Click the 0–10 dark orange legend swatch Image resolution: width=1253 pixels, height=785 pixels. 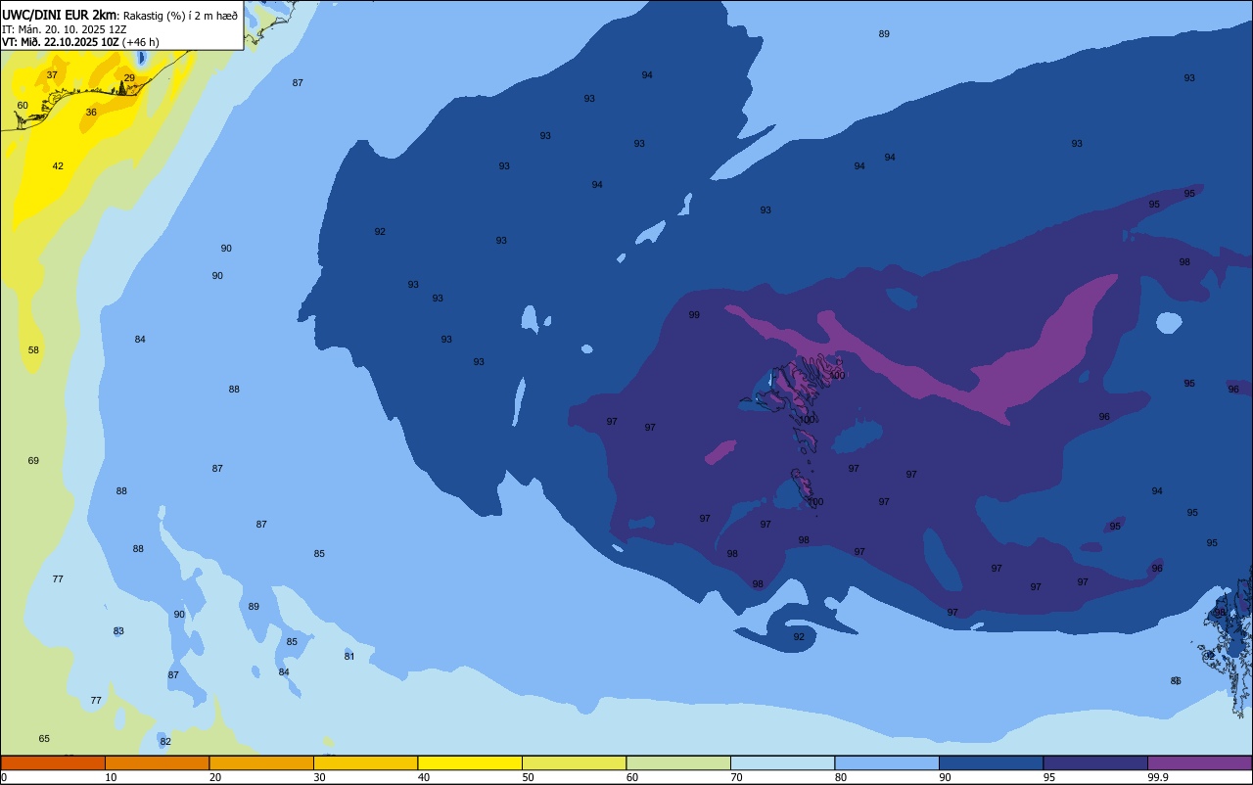click(x=53, y=762)
